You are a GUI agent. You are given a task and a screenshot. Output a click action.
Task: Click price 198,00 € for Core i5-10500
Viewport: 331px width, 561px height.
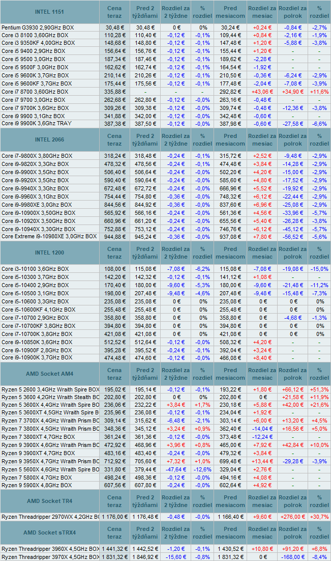(114, 293)
